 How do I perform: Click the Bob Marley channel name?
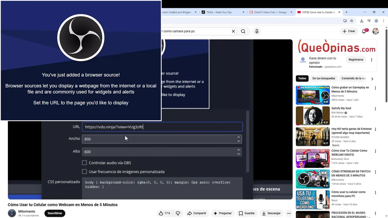tap(338, 113)
